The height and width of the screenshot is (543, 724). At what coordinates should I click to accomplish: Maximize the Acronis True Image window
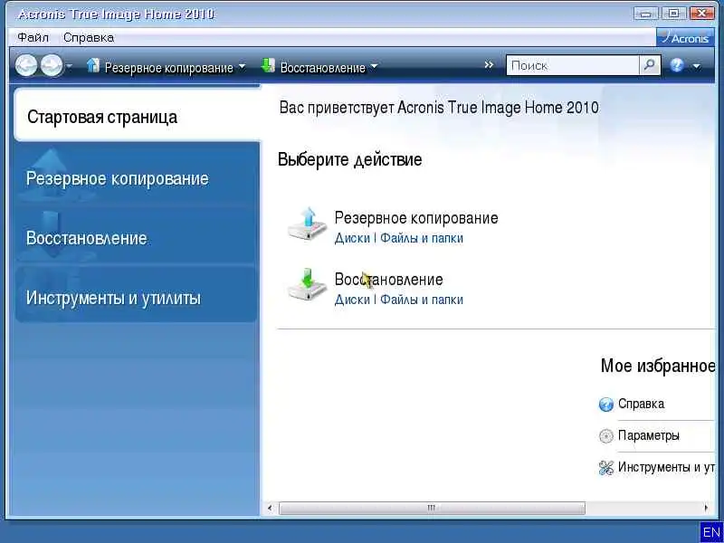click(673, 14)
